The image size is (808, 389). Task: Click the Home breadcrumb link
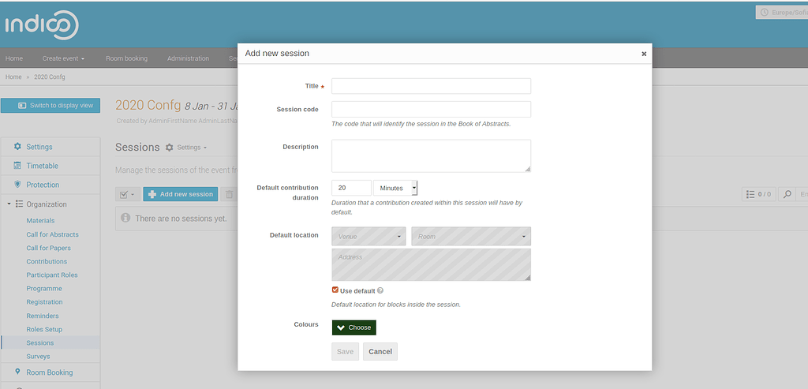13,77
